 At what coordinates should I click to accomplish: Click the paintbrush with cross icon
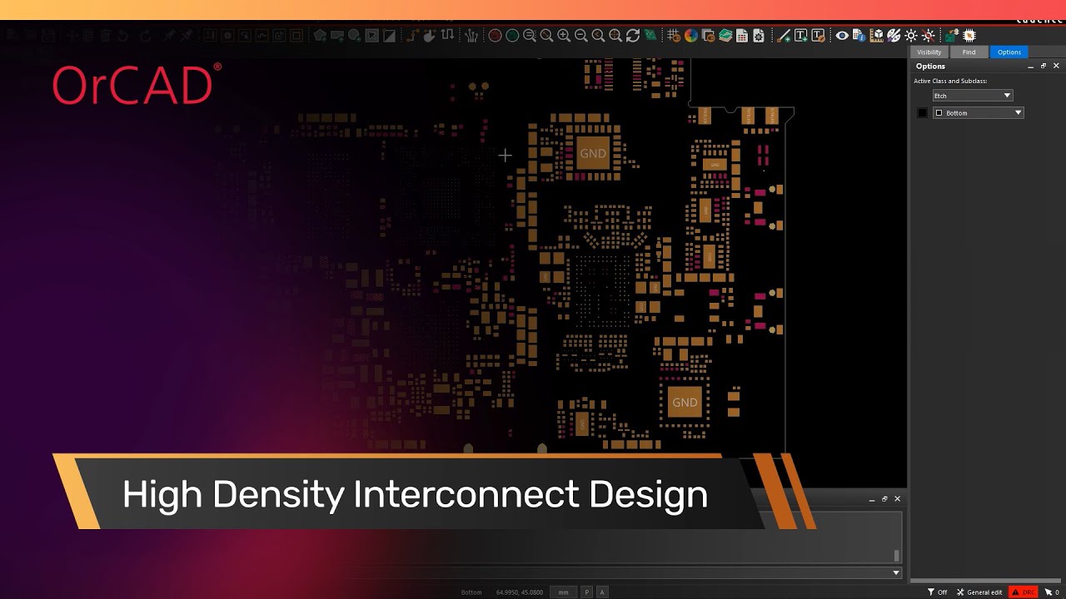point(894,36)
